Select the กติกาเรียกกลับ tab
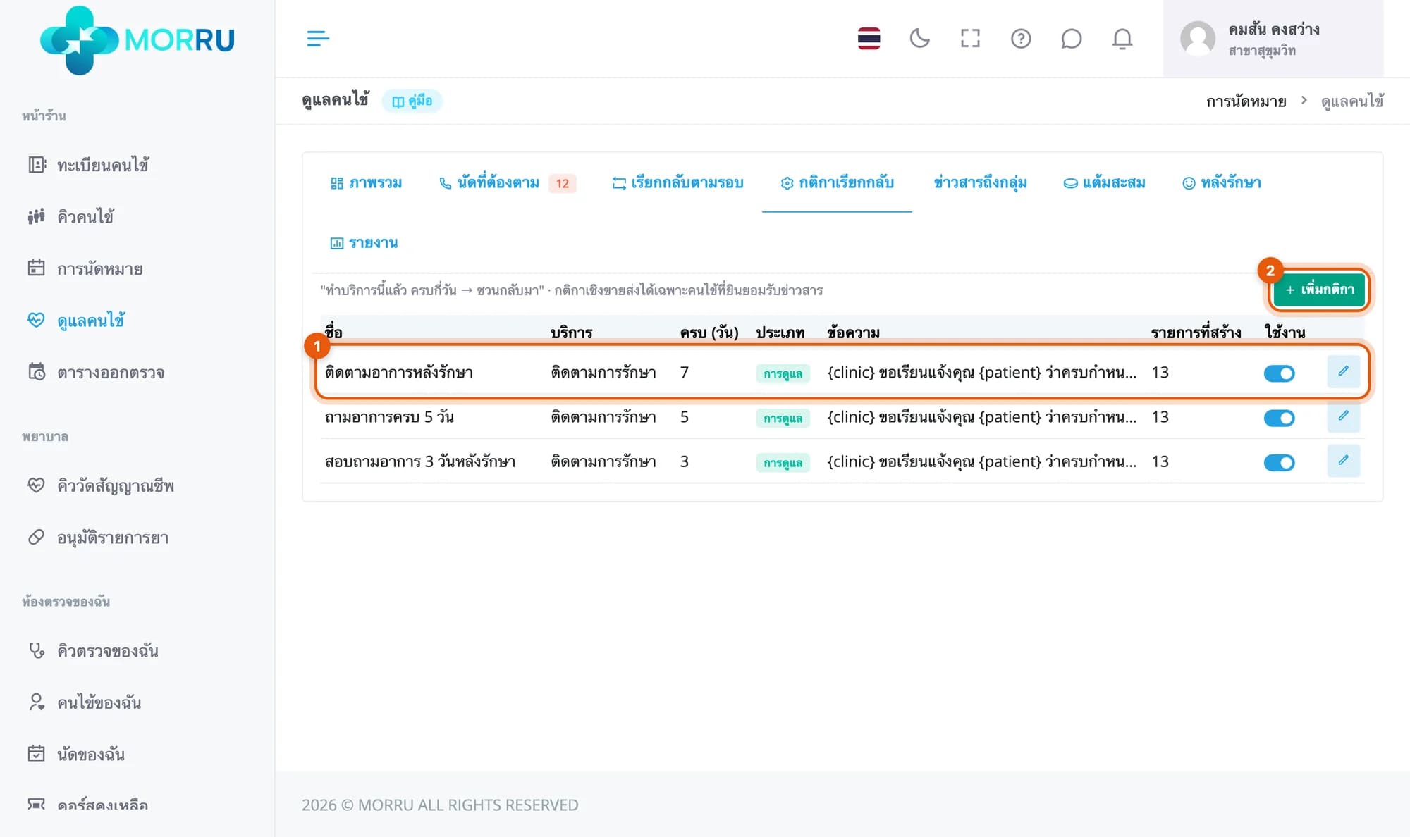 (837, 183)
